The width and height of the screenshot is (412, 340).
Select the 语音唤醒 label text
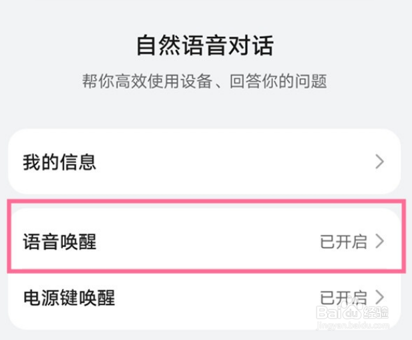pyautogui.click(x=59, y=241)
